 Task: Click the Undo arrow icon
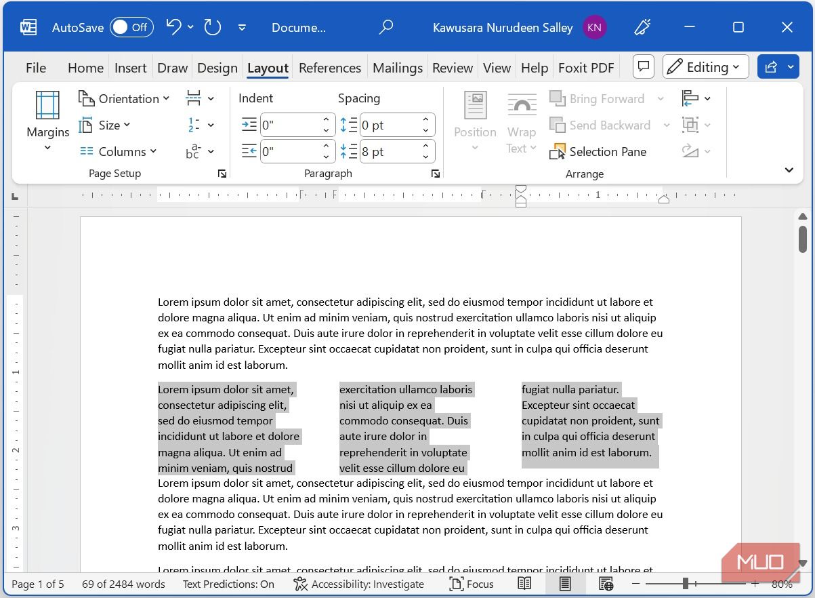click(x=173, y=27)
